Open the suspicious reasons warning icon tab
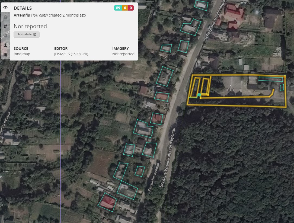This screenshot has width=294, height=223. (x=5, y=17)
